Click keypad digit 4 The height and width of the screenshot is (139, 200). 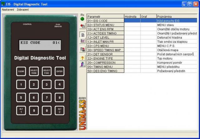[59, 84]
